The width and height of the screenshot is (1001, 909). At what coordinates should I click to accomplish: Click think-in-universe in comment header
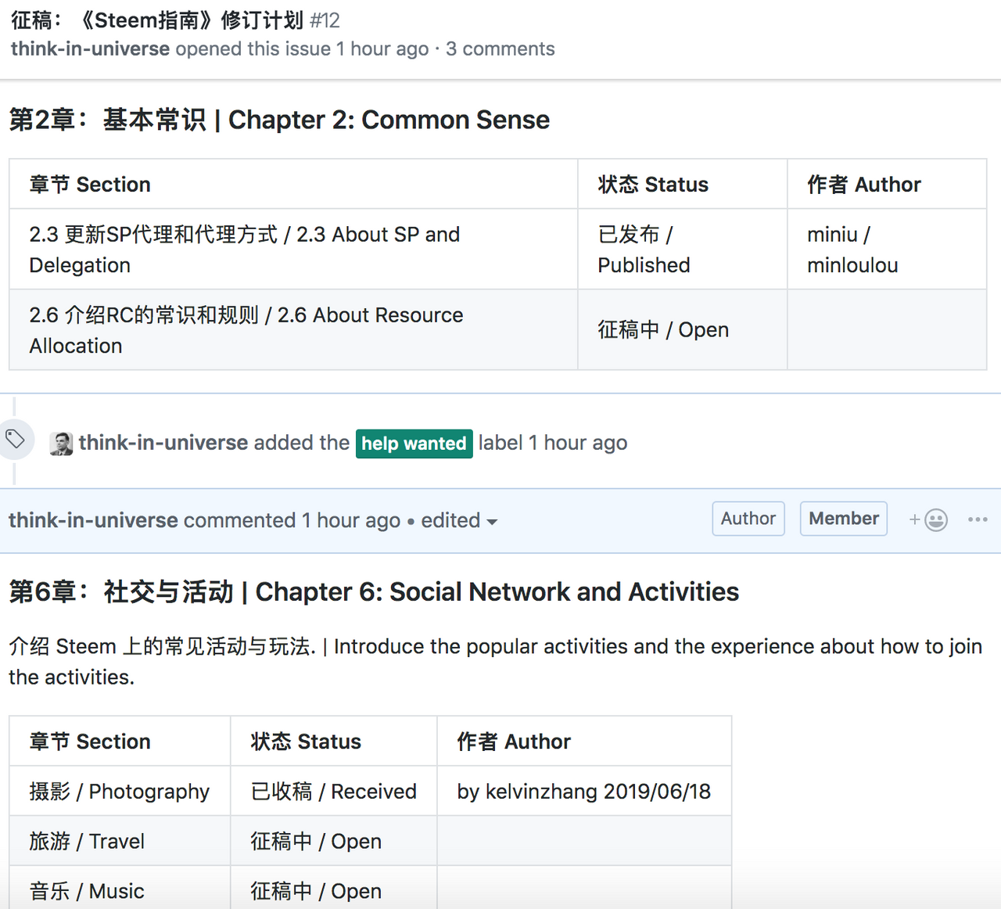pos(93,520)
